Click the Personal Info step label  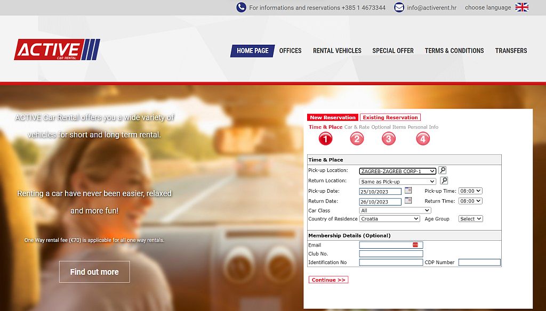coord(423,127)
